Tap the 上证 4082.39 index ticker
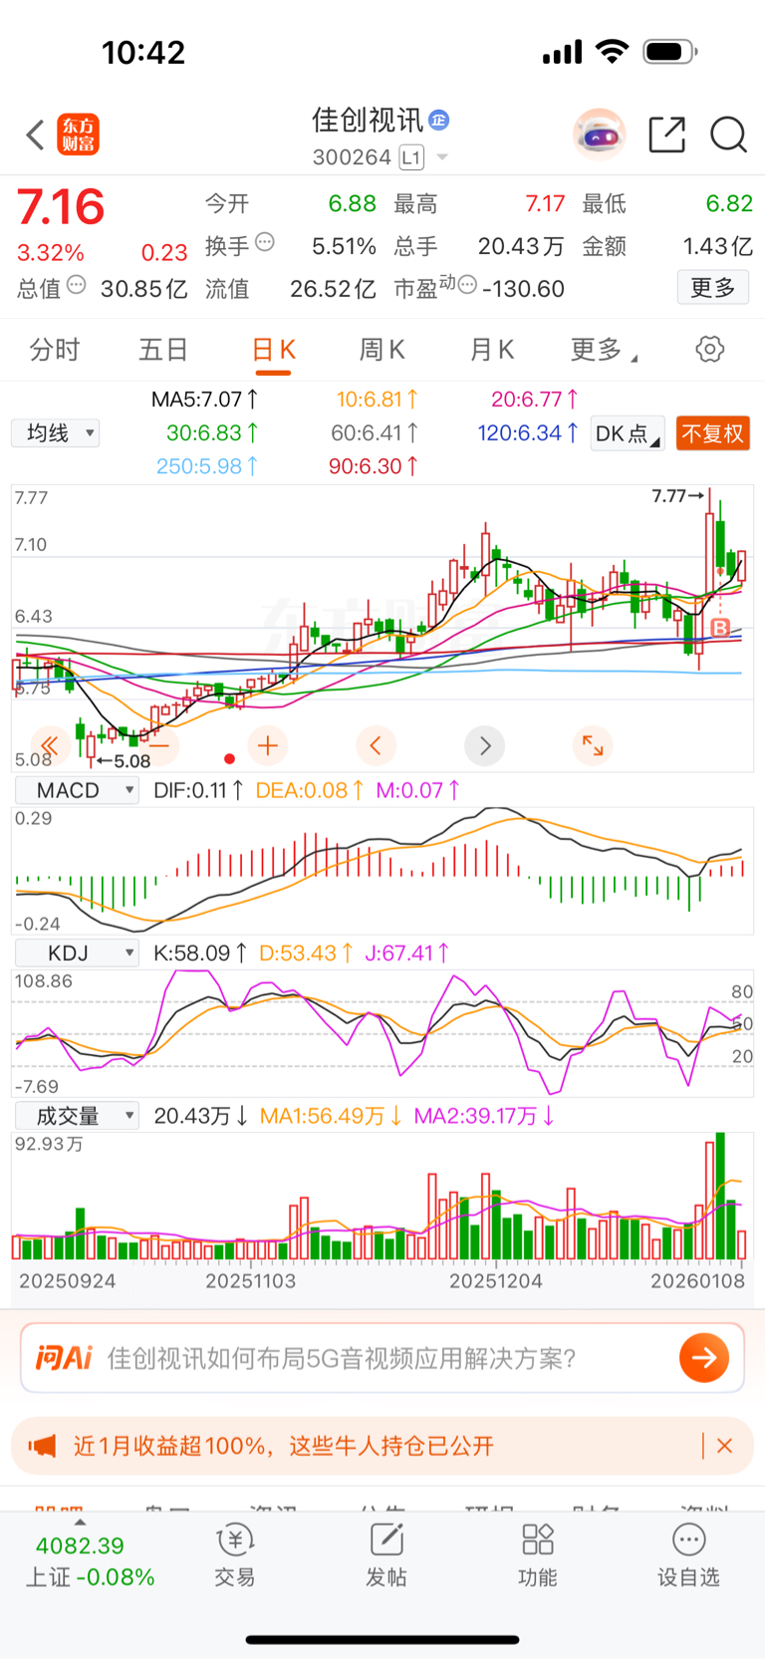Screen dimensions: 765x1659 [x=90, y=1561]
